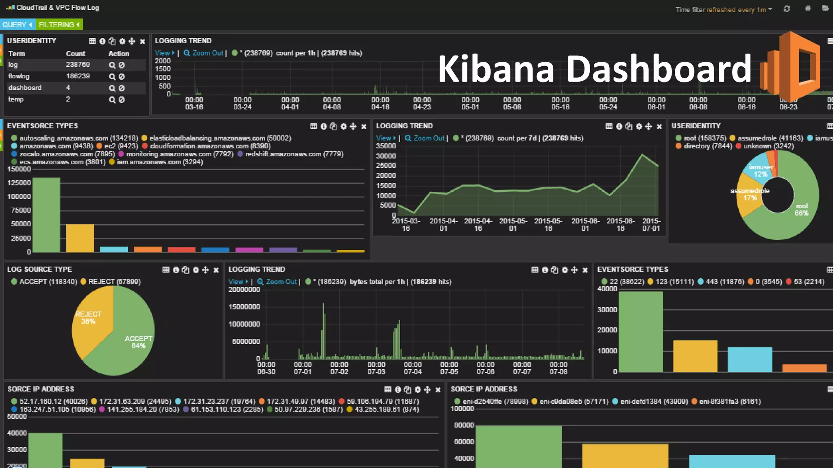
Task: Duplicate the USERIDENTITY table panel
Action: [112, 41]
